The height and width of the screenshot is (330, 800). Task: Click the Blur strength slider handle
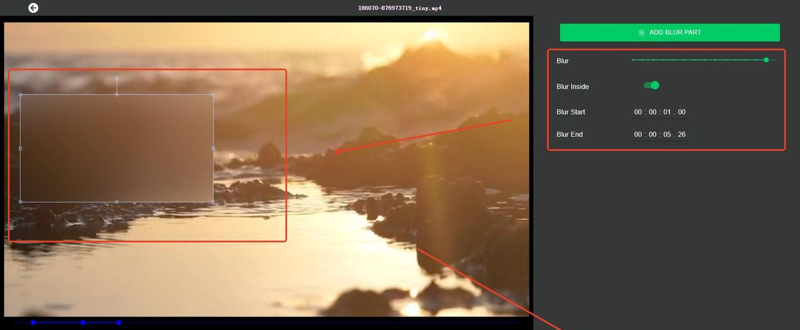point(766,60)
